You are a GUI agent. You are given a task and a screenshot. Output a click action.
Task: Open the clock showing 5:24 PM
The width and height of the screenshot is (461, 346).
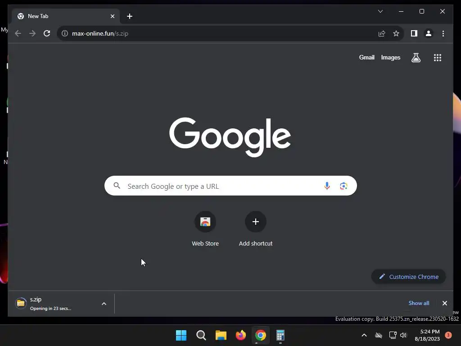pyautogui.click(x=427, y=335)
